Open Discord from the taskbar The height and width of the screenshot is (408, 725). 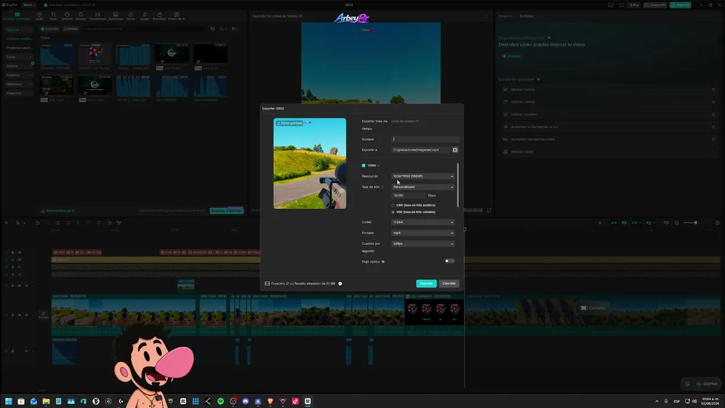point(245,401)
